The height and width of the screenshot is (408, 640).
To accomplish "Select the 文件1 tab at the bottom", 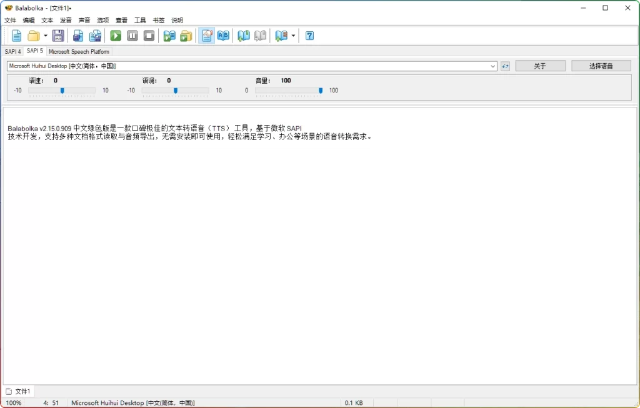I will click(x=19, y=391).
